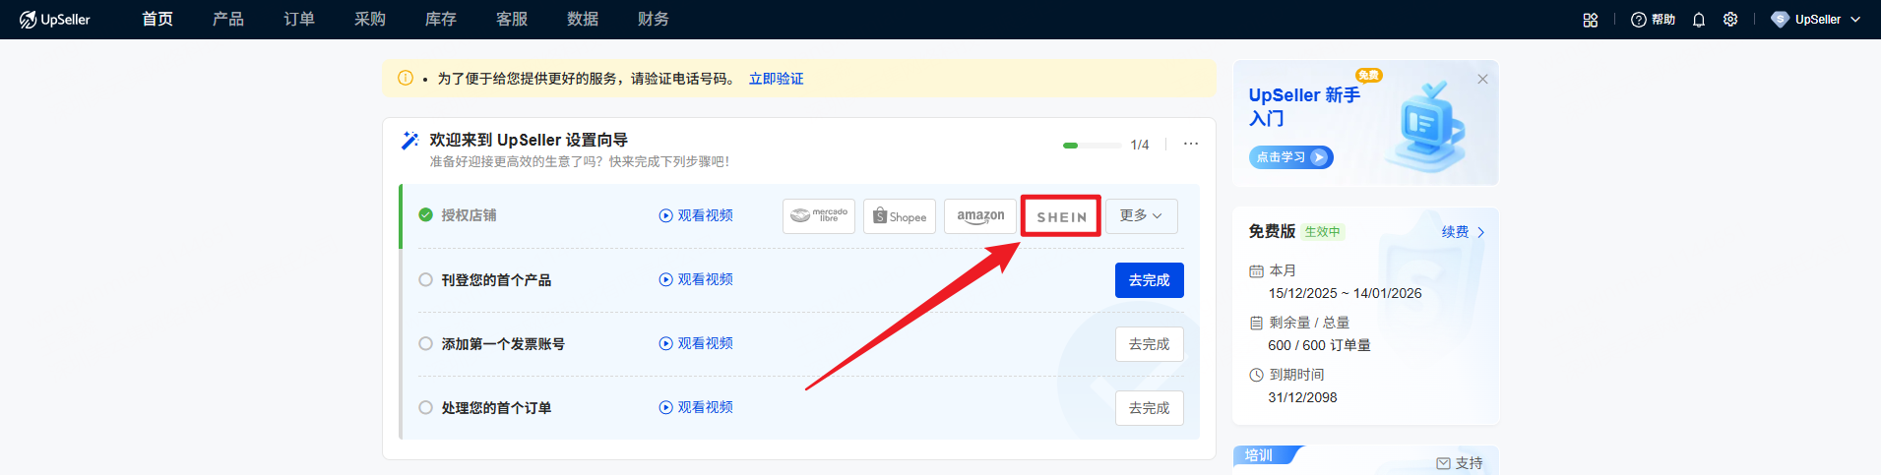The height and width of the screenshot is (475, 1881).
Task: Click the 立即验证 link
Action: point(776,79)
